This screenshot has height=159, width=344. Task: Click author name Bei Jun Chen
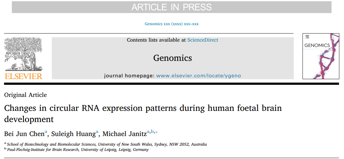(24, 134)
